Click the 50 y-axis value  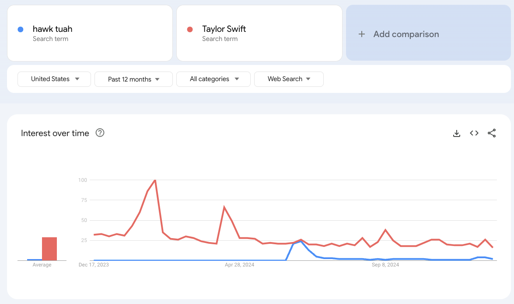(84, 220)
